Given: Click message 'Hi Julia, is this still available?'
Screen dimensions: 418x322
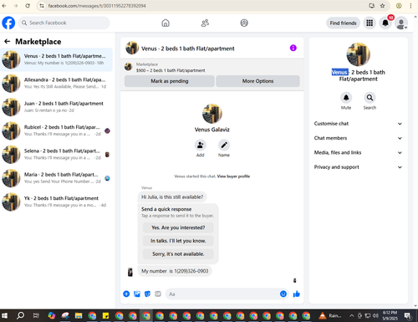Looking at the screenshot, I should [172, 197].
